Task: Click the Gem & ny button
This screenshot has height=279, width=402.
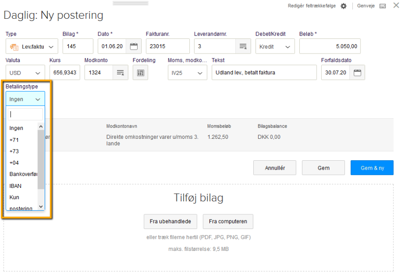Action: coord(372,167)
